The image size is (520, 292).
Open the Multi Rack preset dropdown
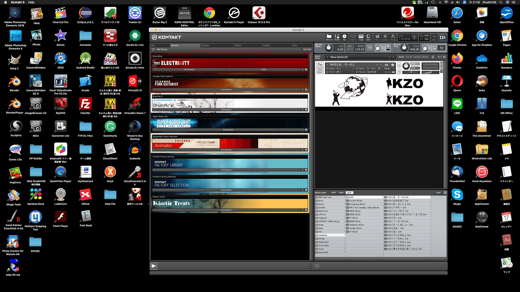pyautogui.click(x=327, y=57)
